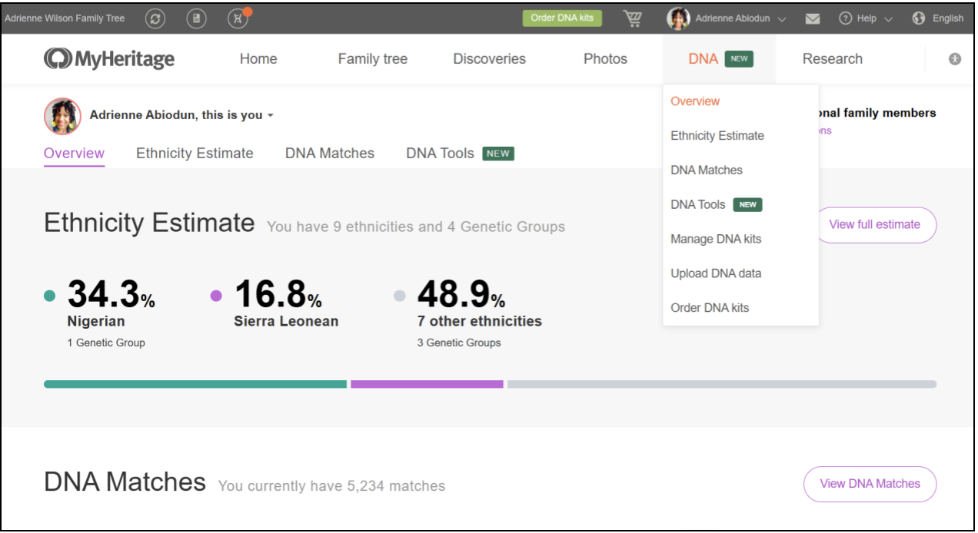
Task: Open the mail inbox envelope icon
Action: 812,18
